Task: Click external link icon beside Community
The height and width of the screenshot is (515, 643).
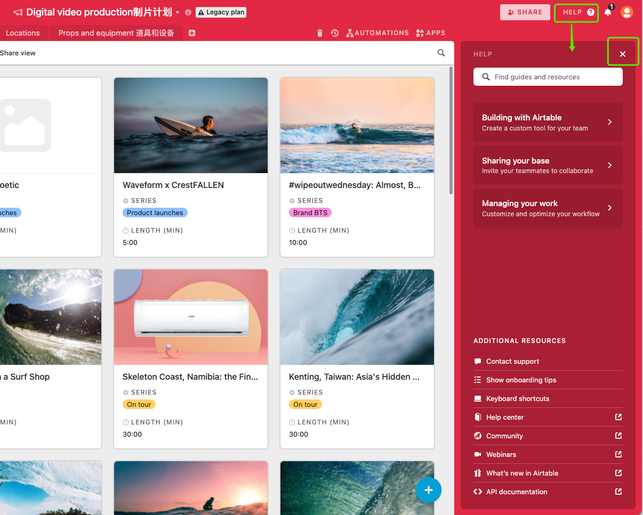Action: pos(618,436)
